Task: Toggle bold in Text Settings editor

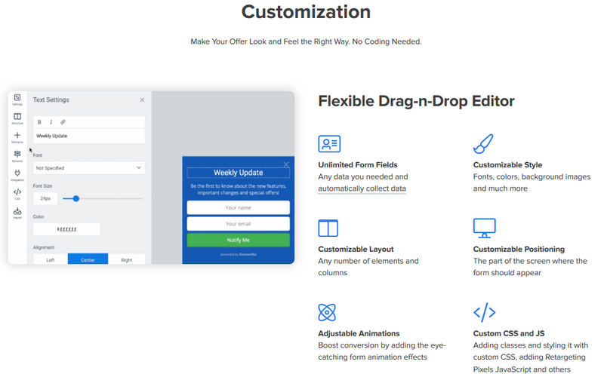Action: click(x=39, y=122)
